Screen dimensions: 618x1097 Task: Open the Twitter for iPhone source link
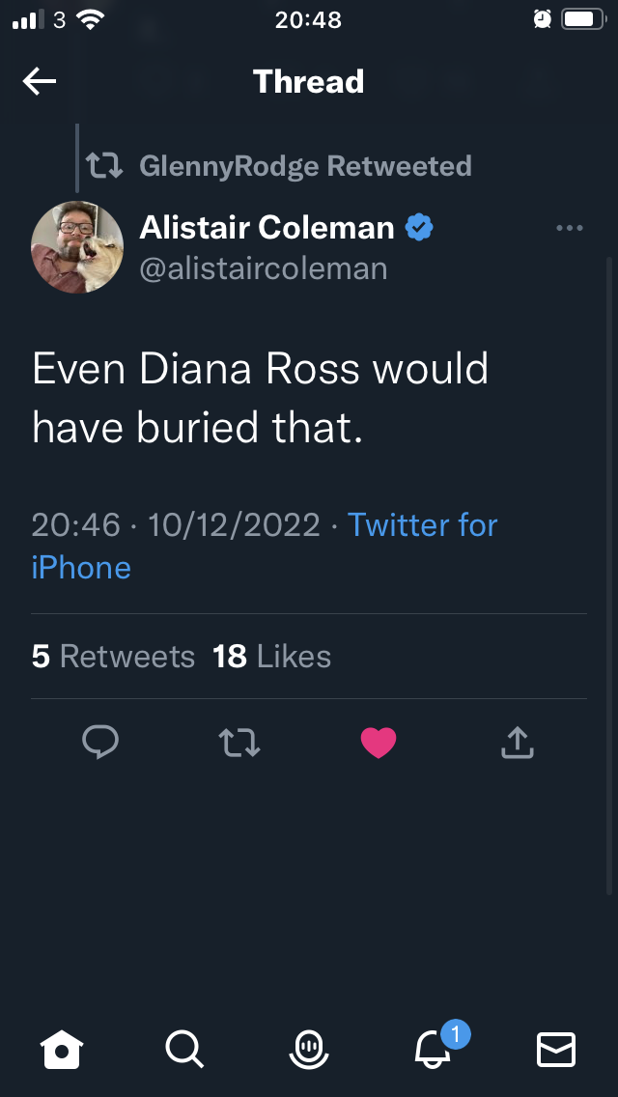click(x=422, y=525)
